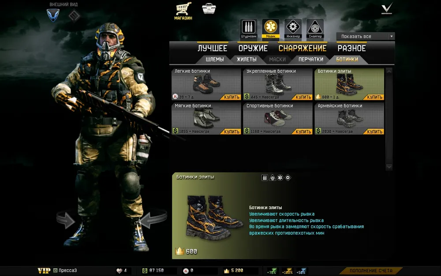The height and width of the screenshot is (276, 441).
Task: Click the Пополнение счета button
Action: point(371,270)
